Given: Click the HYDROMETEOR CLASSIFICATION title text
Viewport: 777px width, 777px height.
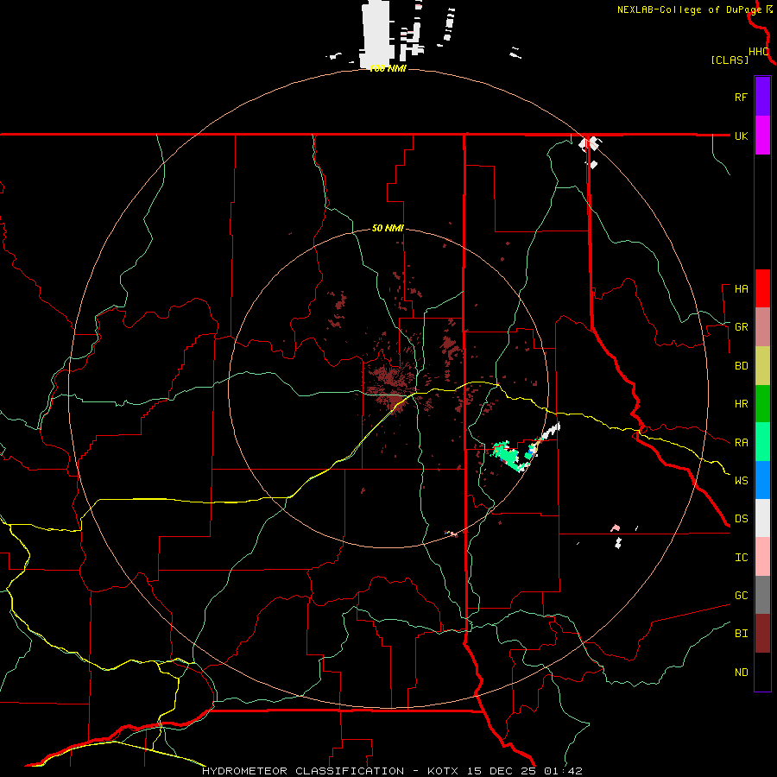Looking at the screenshot, I should pyautogui.click(x=302, y=771).
